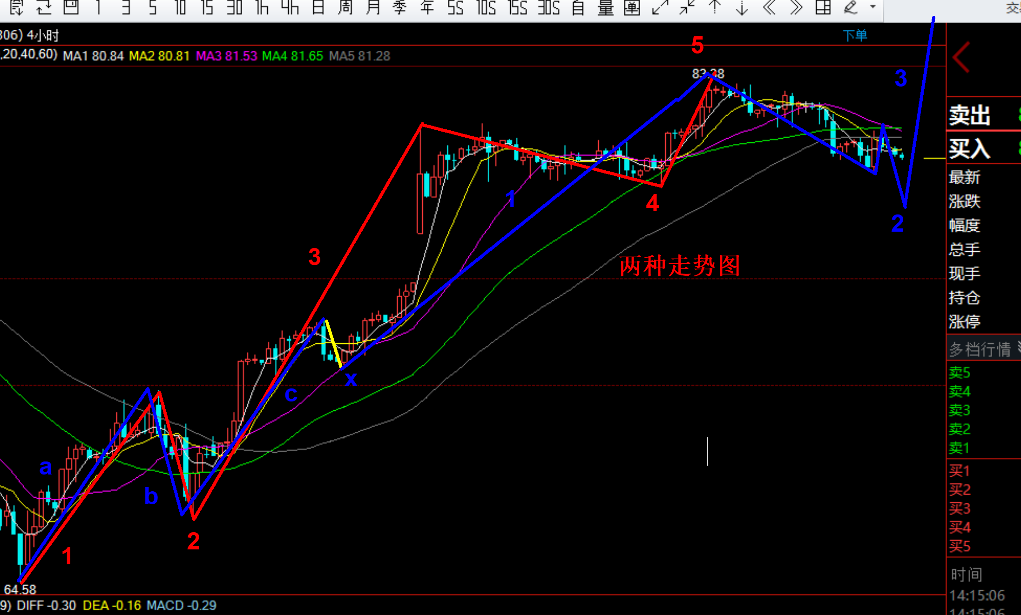The width and height of the screenshot is (1021, 615).
Task: Collapse side panel with red chevron
Action: [961, 58]
